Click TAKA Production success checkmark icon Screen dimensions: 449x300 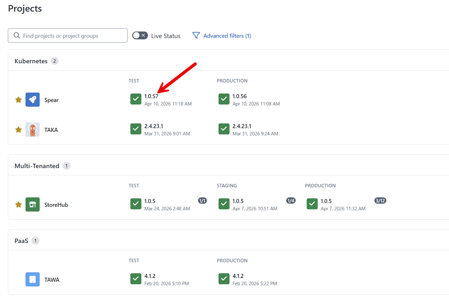[x=224, y=129]
